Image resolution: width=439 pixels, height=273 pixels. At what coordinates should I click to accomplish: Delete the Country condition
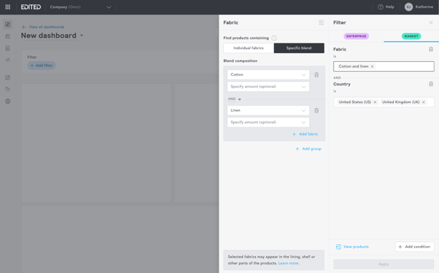(x=431, y=84)
